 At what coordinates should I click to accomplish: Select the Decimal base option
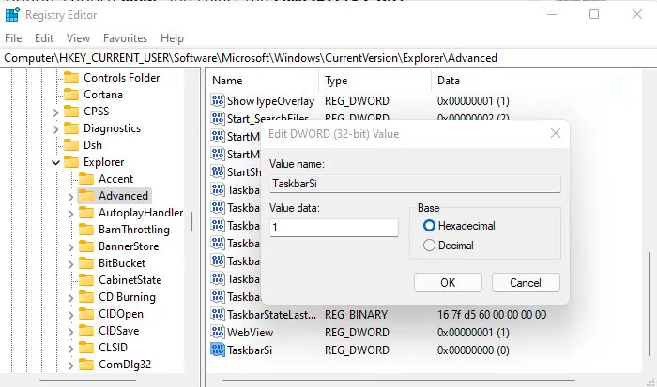[449, 246]
